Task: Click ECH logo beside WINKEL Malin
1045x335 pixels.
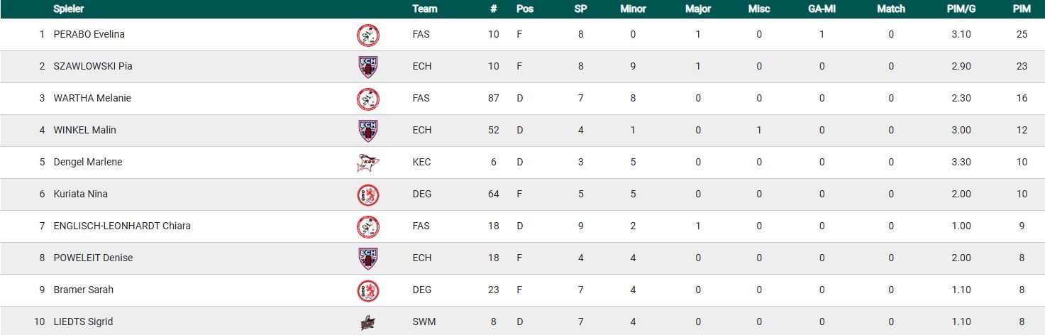Action: (x=367, y=131)
